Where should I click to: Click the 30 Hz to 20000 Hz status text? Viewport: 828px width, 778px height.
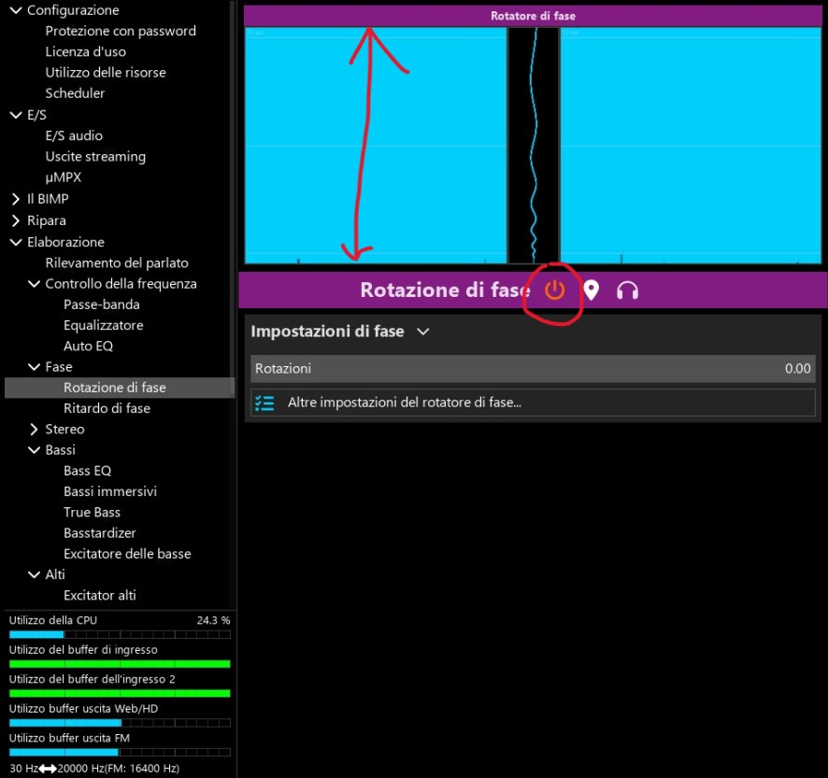pyautogui.click(x=94, y=769)
